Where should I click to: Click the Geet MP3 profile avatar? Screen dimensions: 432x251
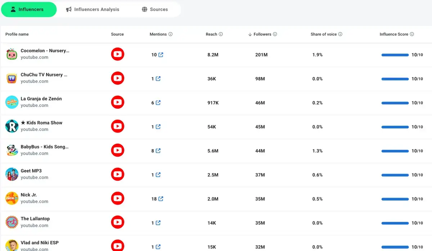[x=12, y=174]
